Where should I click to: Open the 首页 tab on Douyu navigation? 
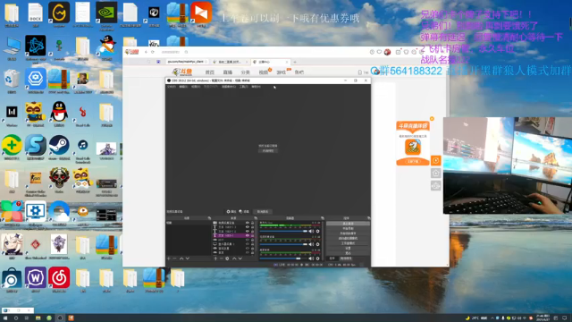coord(210,72)
